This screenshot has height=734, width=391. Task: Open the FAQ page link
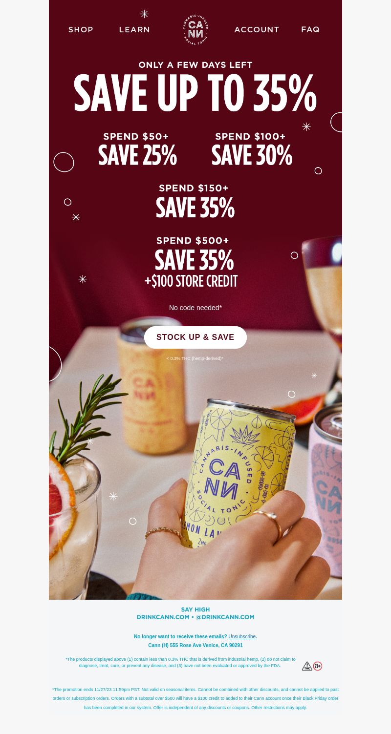310,29
